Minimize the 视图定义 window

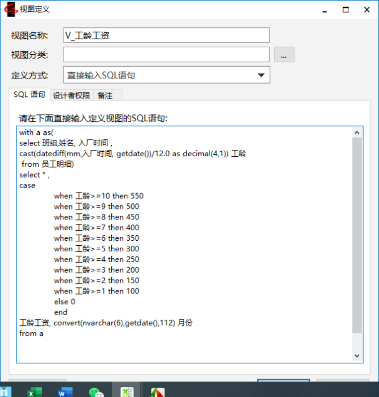coord(325,9)
